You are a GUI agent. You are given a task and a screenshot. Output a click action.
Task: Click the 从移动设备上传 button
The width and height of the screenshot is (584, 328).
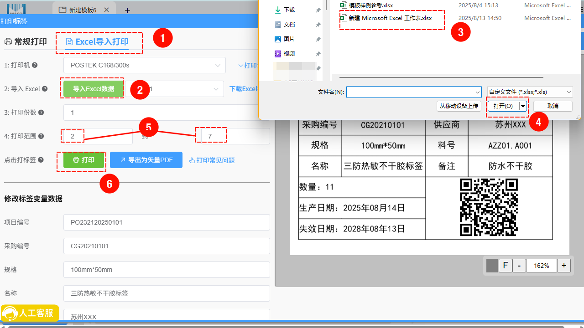click(x=459, y=106)
